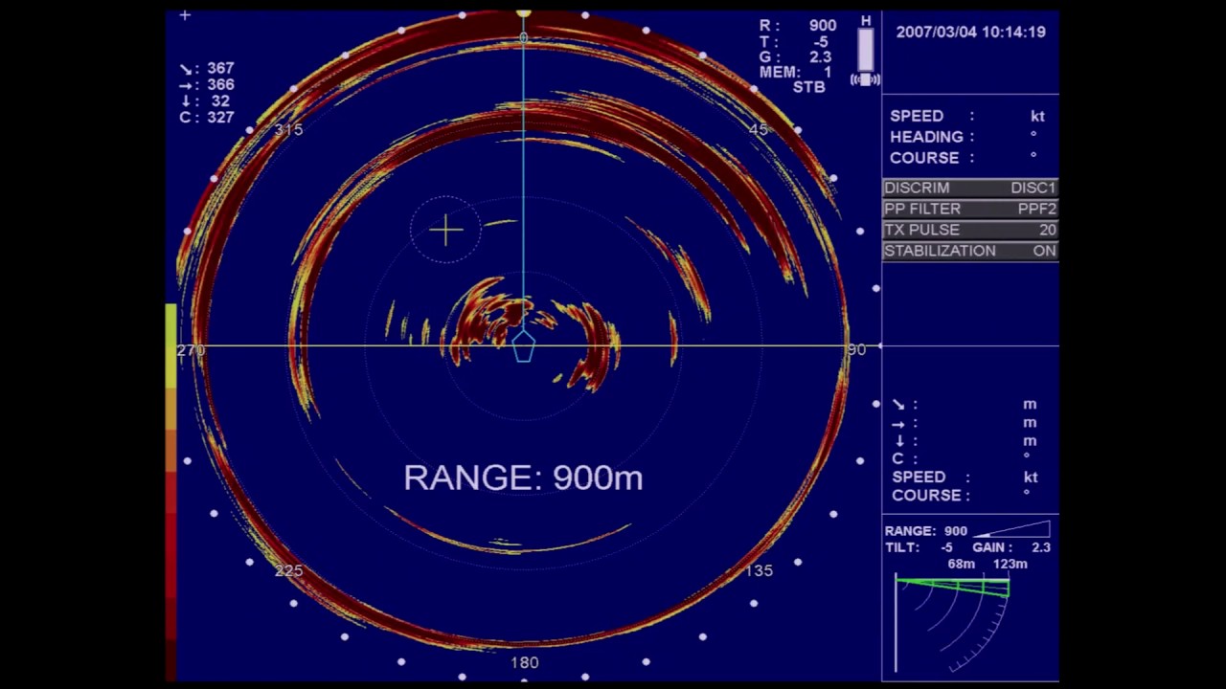
Task: Click the RANGE: 900 label in the bottom panel
Action: pyautogui.click(x=926, y=530)
